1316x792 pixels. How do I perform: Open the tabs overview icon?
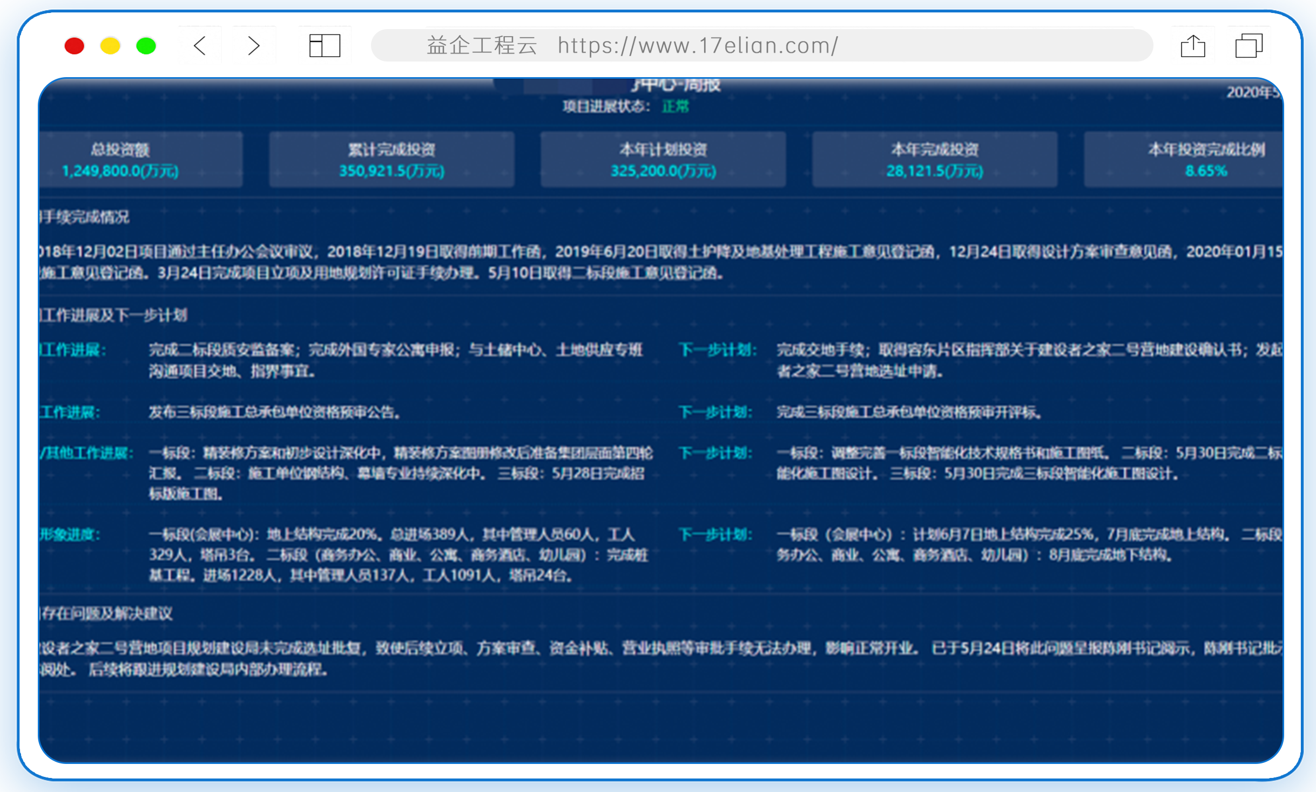point(1248,45)
